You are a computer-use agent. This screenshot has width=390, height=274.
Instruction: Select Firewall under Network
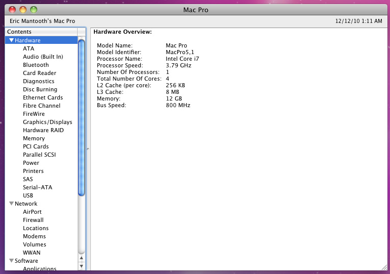tap(33, 220)
